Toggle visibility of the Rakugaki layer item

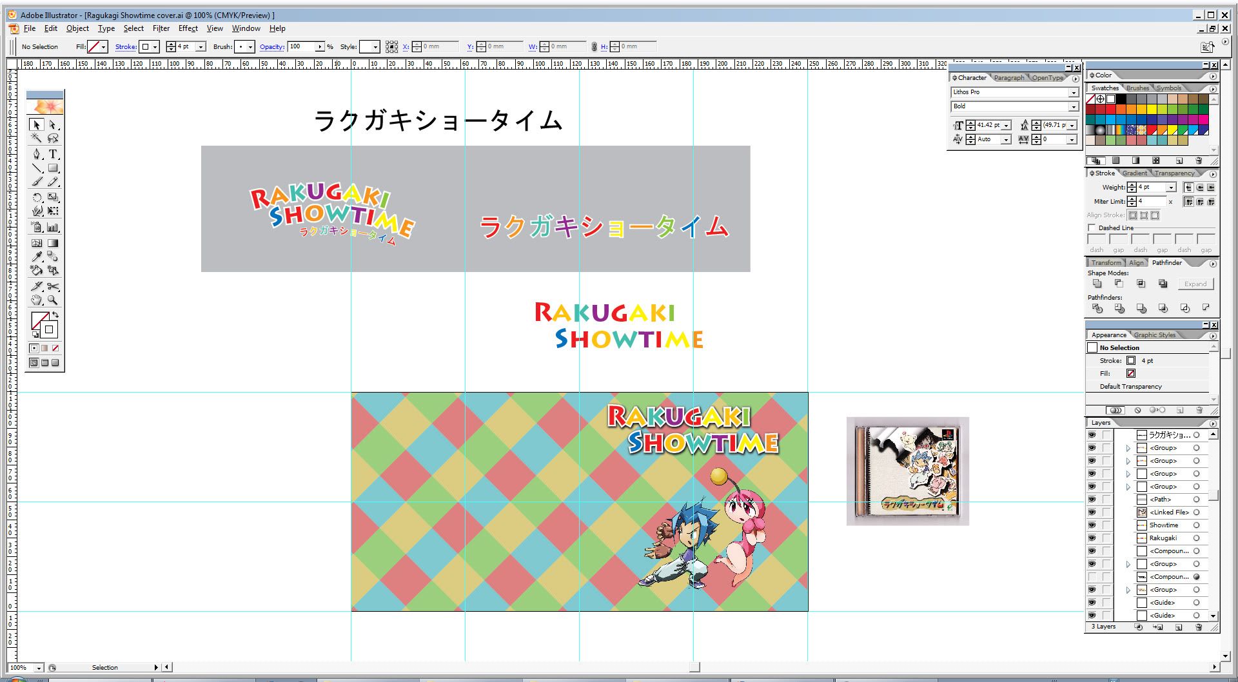(1092, 538)
